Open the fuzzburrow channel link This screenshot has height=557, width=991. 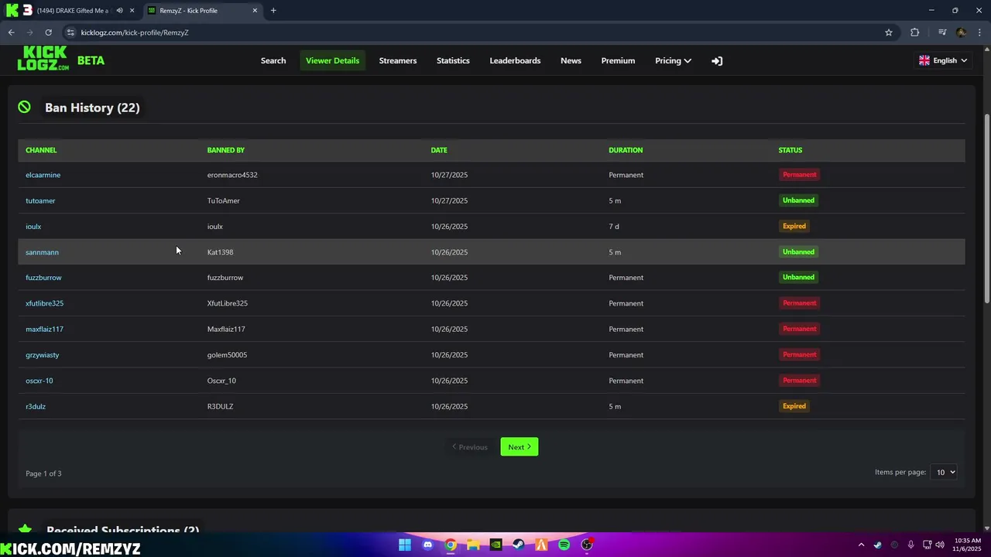pyautogui.click(x=43, y=278)
